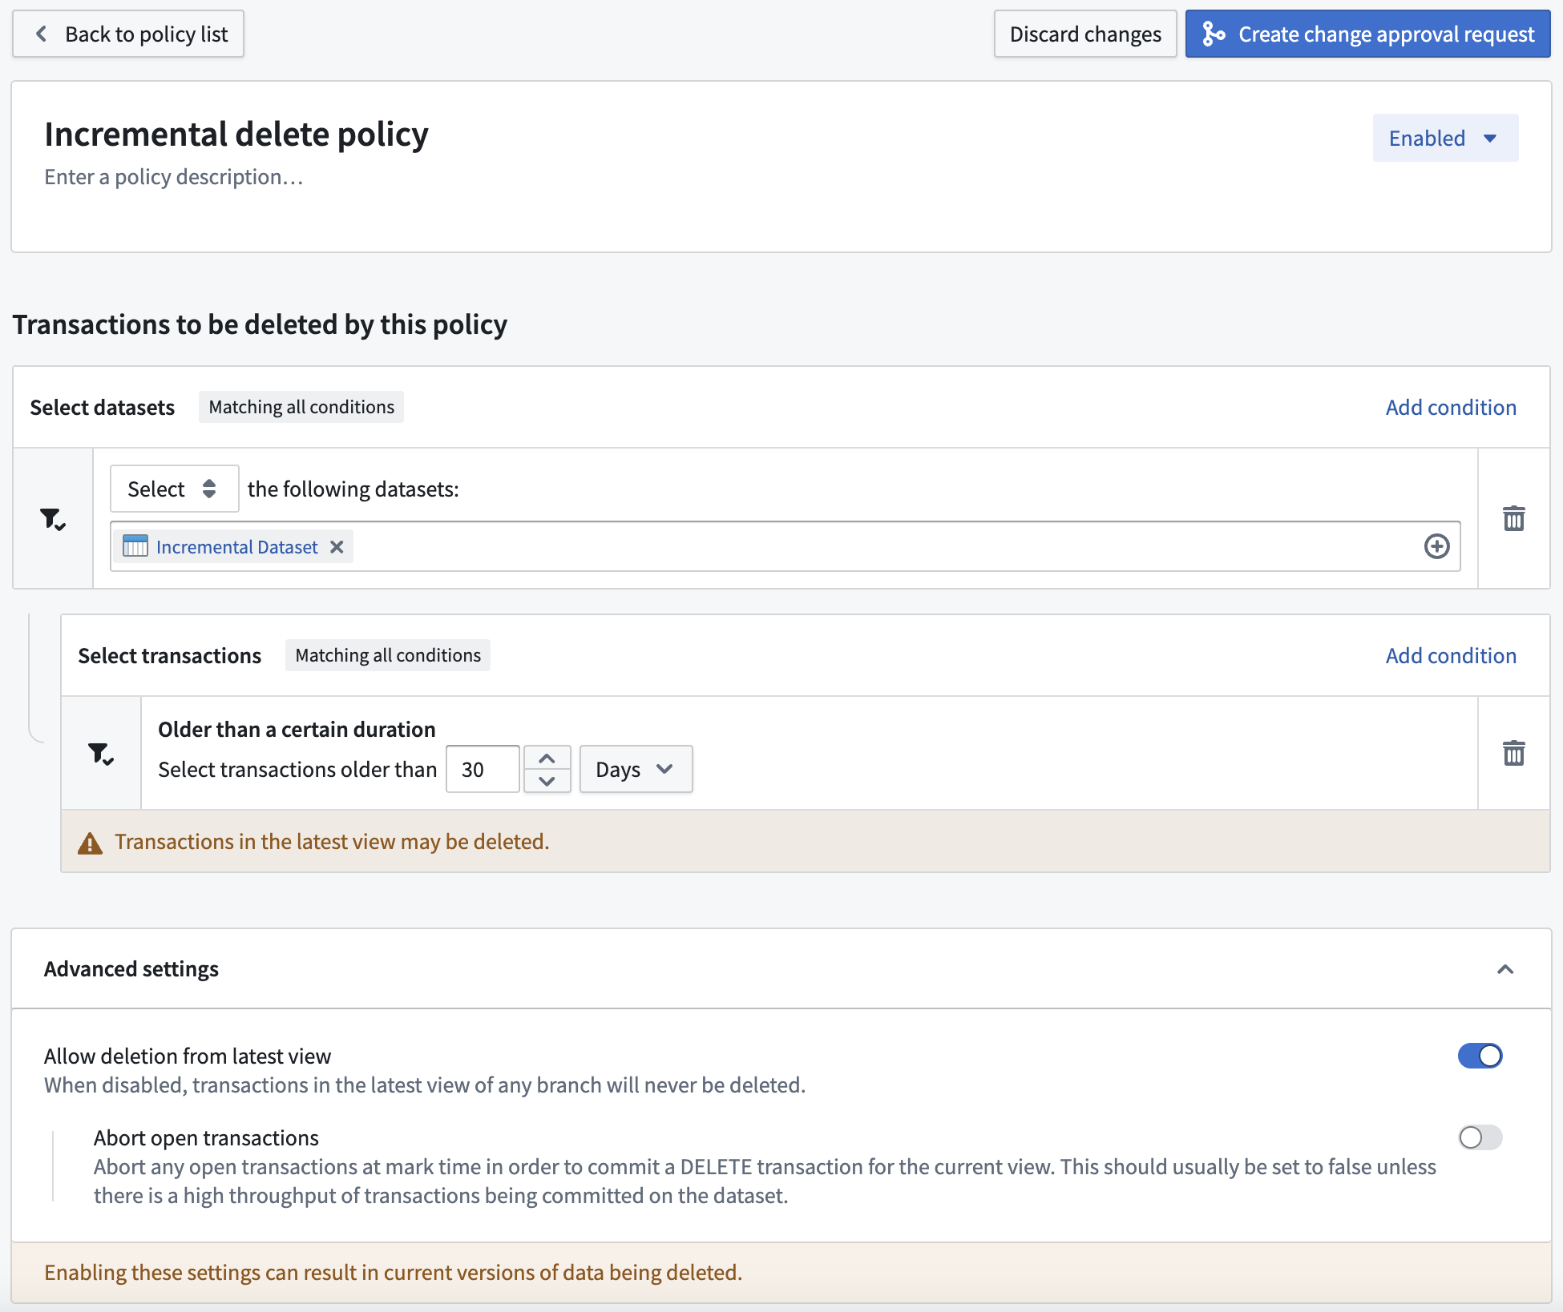Click the table icon on the Incremental Dataset tag
This screenshot has height=1312, width=1563.
pos(135,546)
